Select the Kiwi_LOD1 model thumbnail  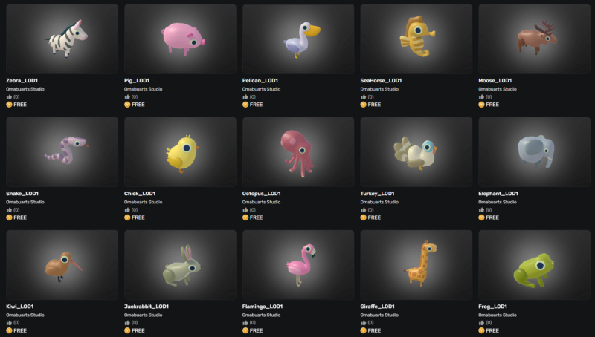click(x=62, y=265)
